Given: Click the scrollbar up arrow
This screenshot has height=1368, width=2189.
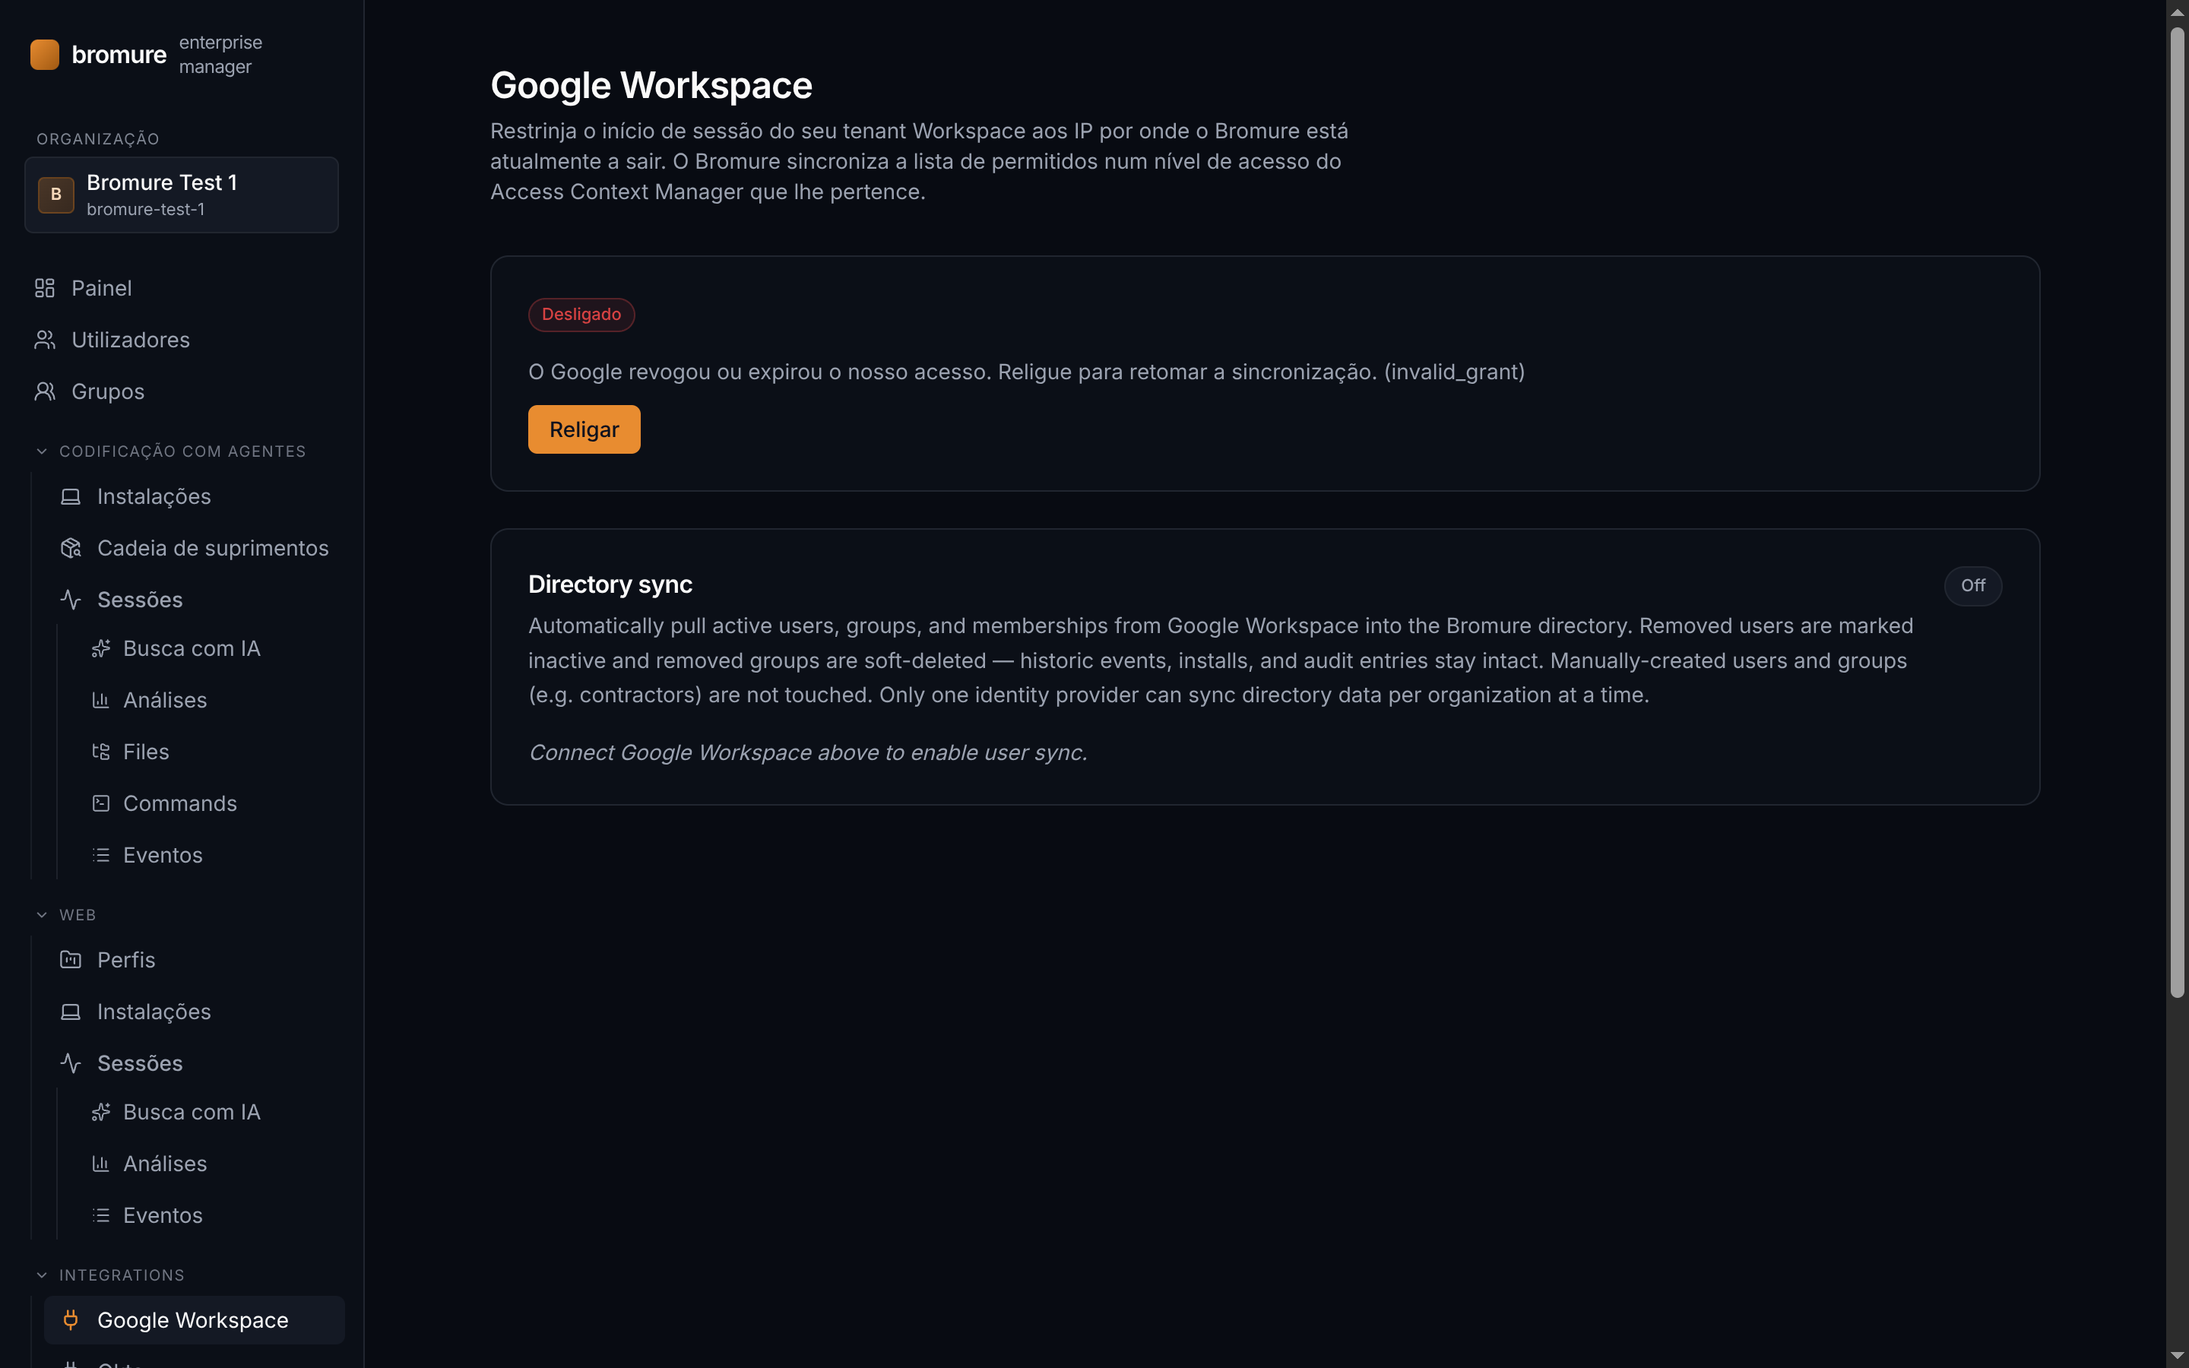Looking at the screenshot, I should coord(2178,11).
